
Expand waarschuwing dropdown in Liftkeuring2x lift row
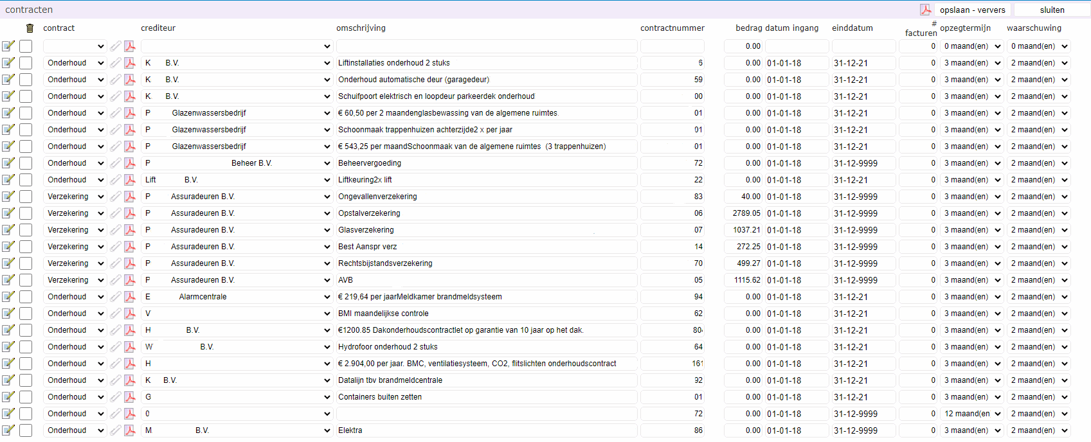point(1038,180)
